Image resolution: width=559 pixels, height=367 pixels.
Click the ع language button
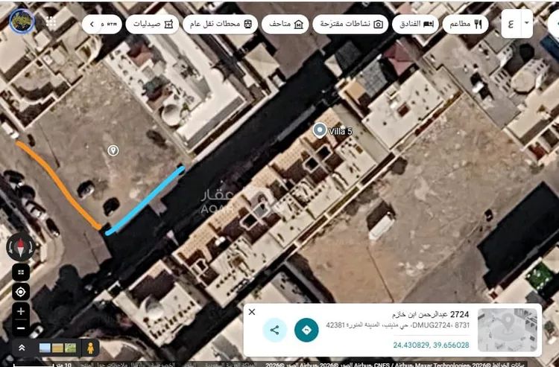pyautogui.click(x=511, y=24)
